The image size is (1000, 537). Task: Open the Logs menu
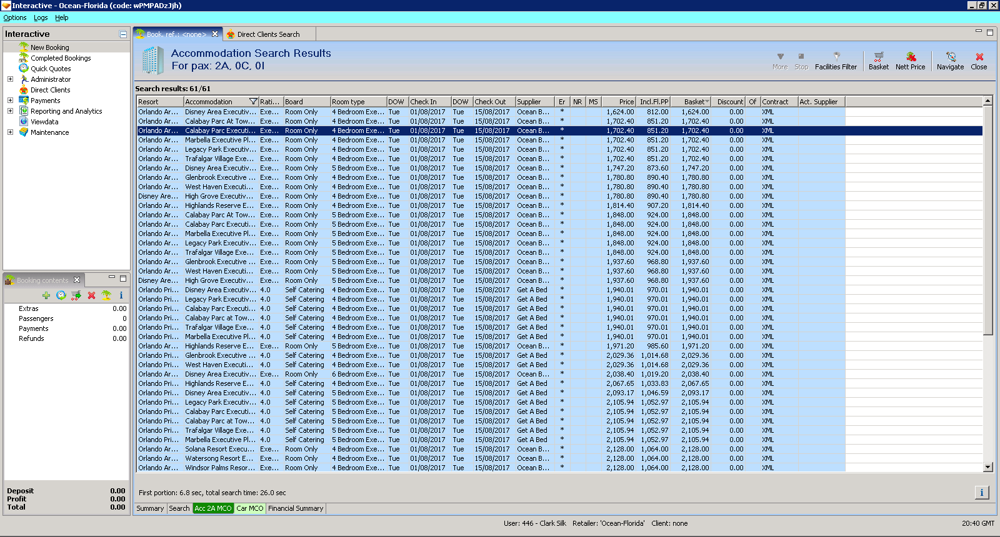[41, 17]
